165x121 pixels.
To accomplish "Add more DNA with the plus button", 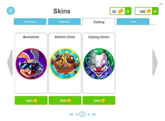I will pyautogui.click(x=128, y=11).
